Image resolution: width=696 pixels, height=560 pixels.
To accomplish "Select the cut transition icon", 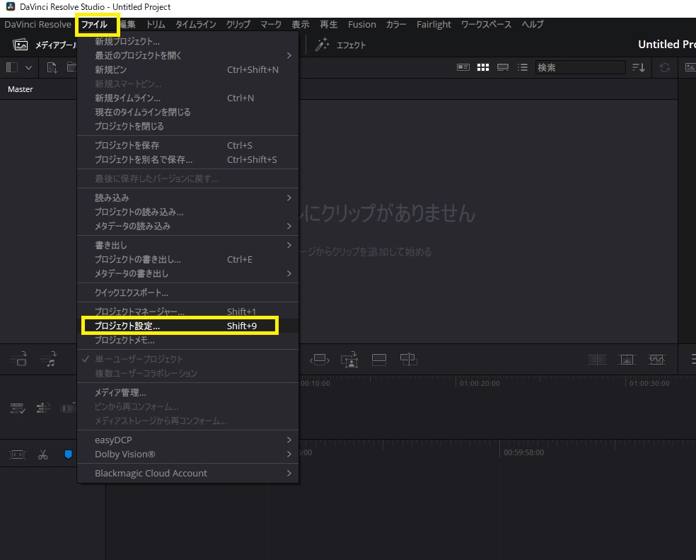I will click(x=597, y=360).
